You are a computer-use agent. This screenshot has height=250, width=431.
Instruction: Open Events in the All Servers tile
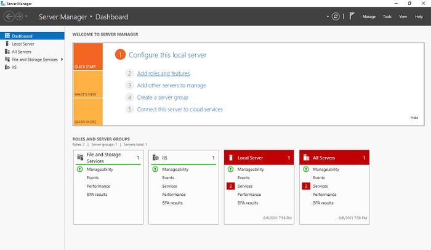coord(319,178)
